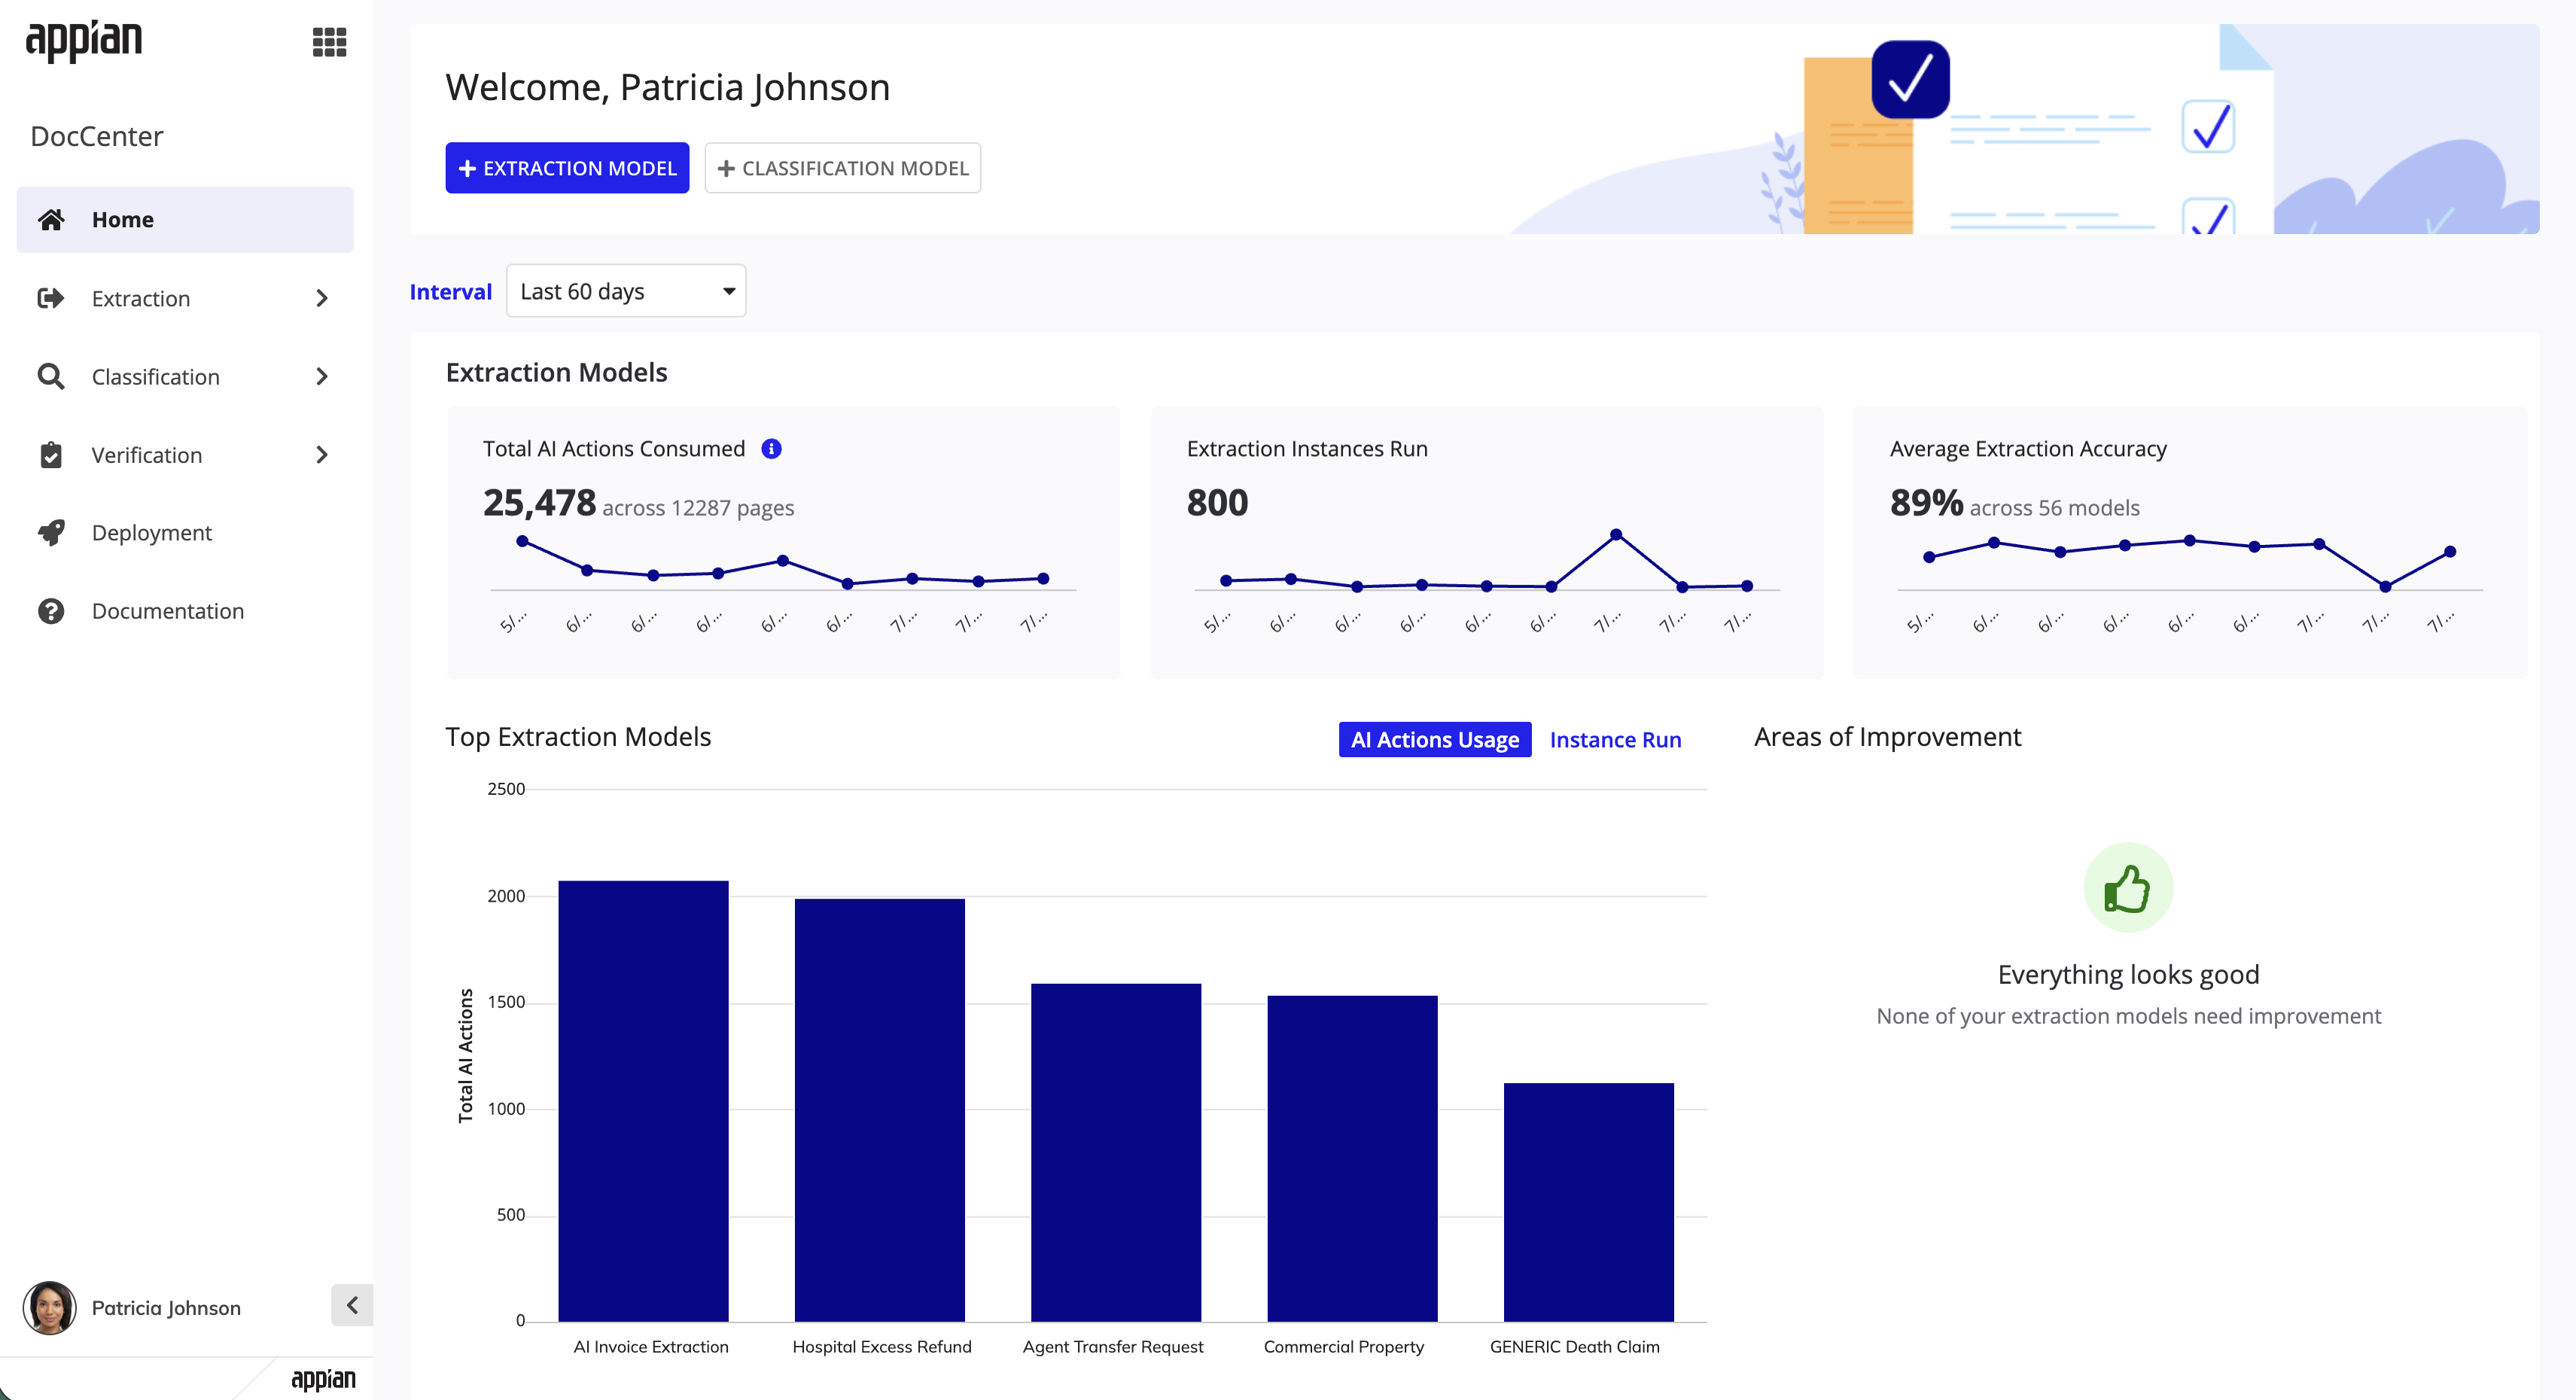
Task: Open Documentation in the sidebar
Action: (x=185, y=611)
